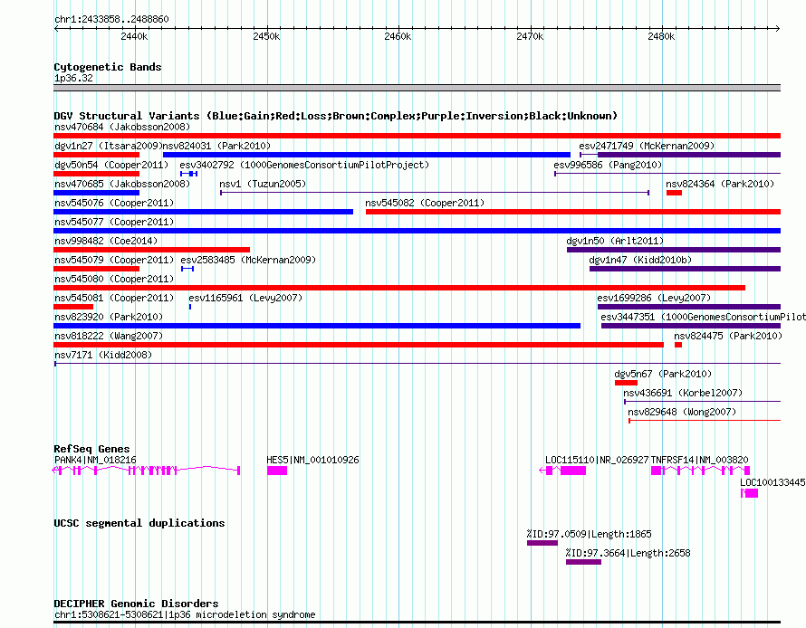Select variant nsv7171 (Kidd2008)
Viewport: 806px width, 628px height.
tap(103, 355)
